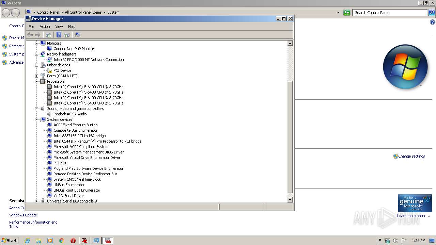Expand the Ports (COM & LPT) node
The height and width of the screenshot is (245, 436).
[x=37, y=76]
